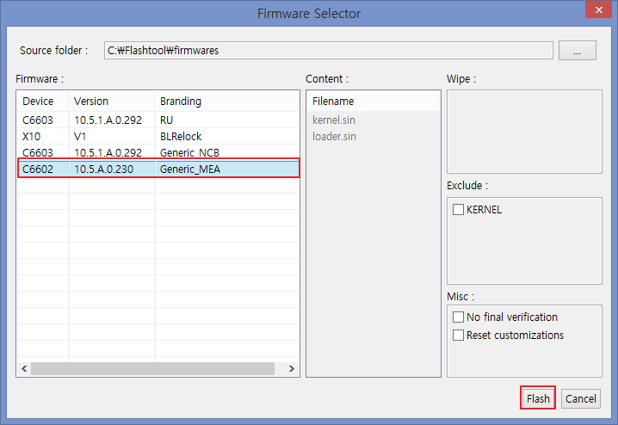The image size is (618, 425).
Task: Click the Source folder path field
Action: click(328, 51)
